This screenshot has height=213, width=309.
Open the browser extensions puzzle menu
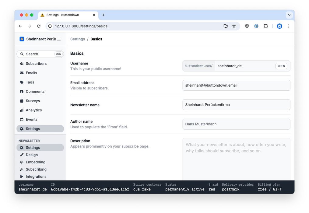pyautogui.click(x=265, y=26)
